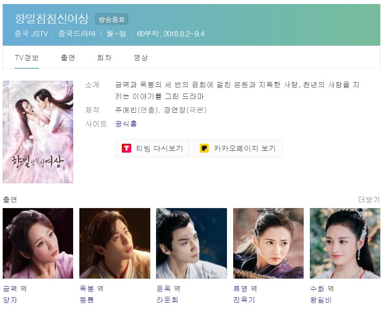Viewport: 383px width, 315px height.
Task: Select the 영상 tab
Action: pyautogui.click(x=141, y=58)
